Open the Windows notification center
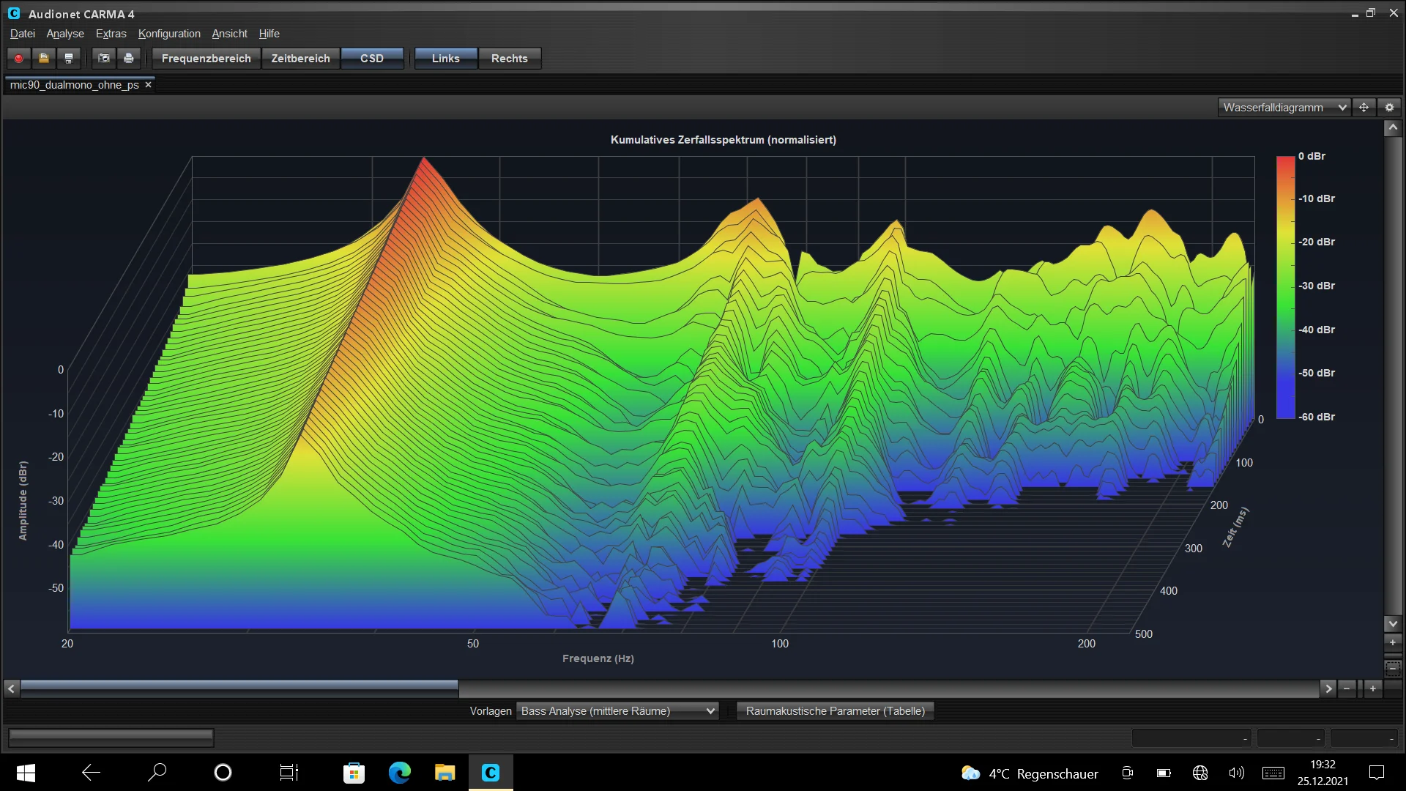 1377,773
